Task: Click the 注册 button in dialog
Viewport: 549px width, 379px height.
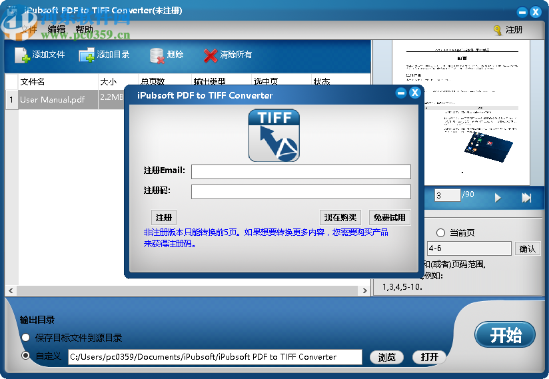Action: pyautogui.click(x=163, y=218)
